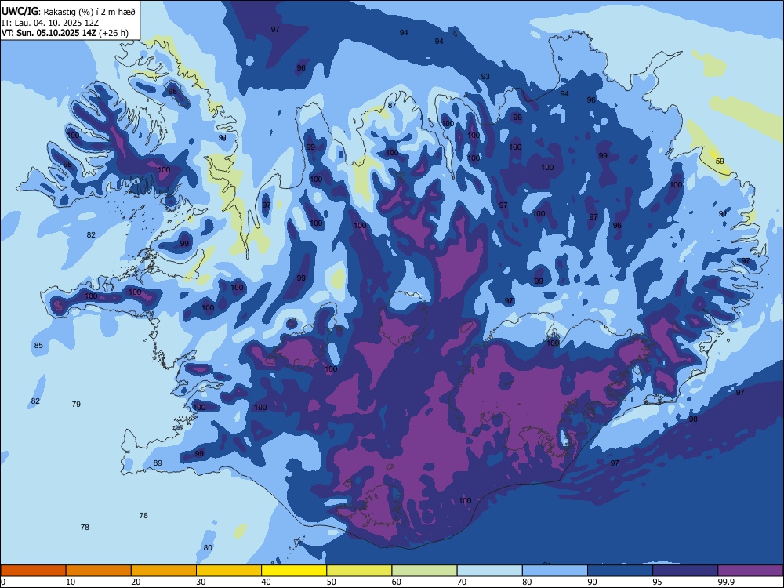Click the '89' humidity value on the southwest peninsula
784x588 pixels.
point(158,463)
